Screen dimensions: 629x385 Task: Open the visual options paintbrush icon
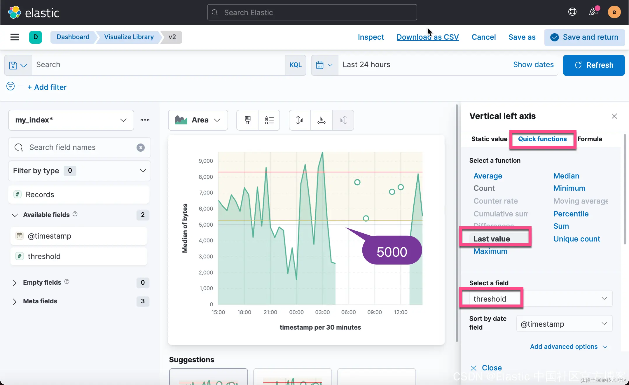tap(247, 120)
